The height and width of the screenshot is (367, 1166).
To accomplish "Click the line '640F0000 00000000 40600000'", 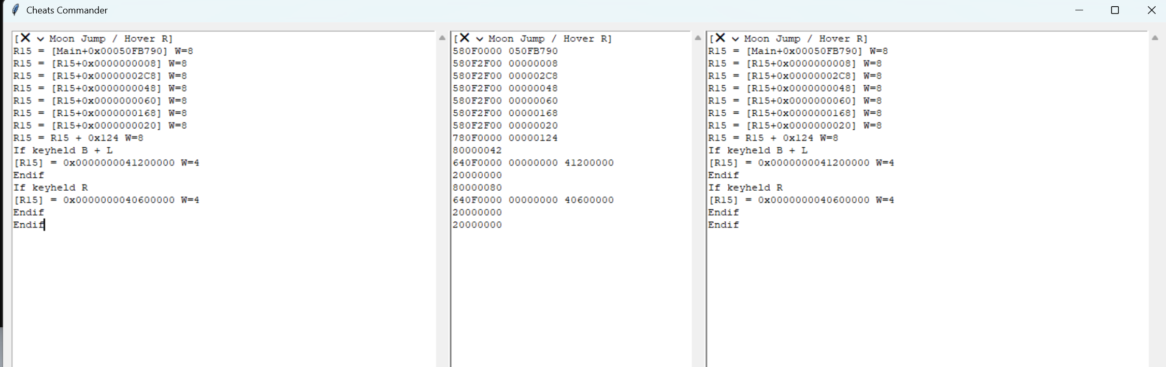I will click(533, 200).
